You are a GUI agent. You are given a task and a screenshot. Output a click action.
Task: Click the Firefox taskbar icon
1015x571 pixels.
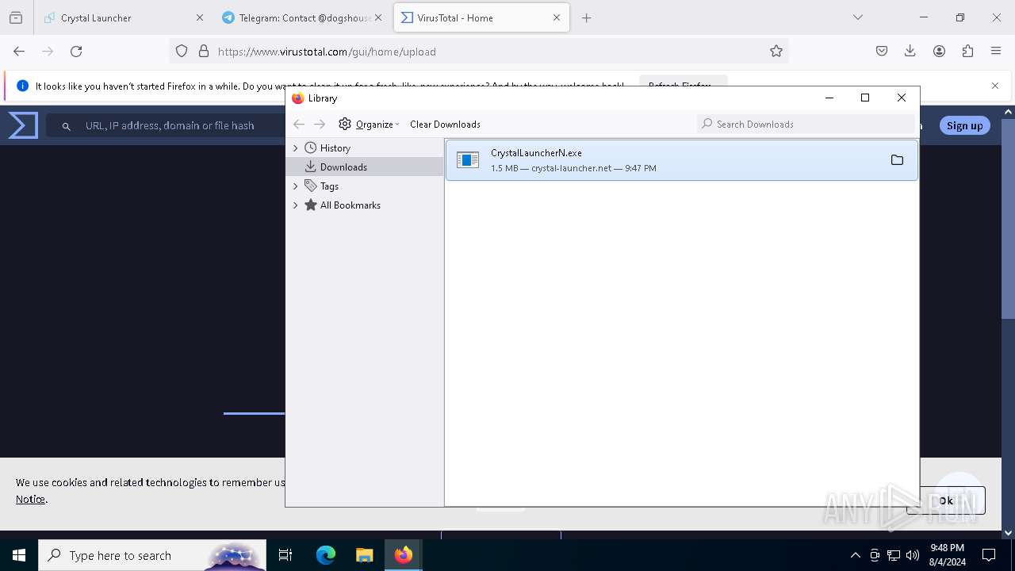(403, 555)
